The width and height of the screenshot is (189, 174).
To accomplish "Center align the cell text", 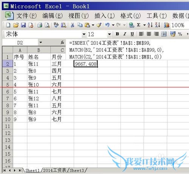I will tap(149, 34).
